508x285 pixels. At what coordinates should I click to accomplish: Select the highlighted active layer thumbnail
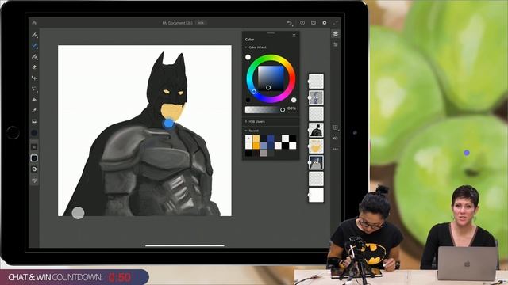pos(316,162)
